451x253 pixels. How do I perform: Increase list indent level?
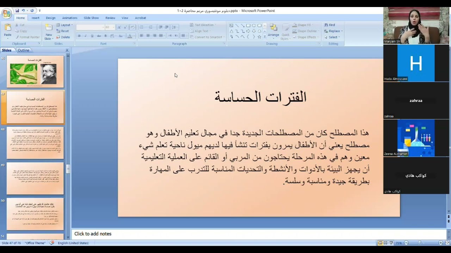click(x=167, y=27)
